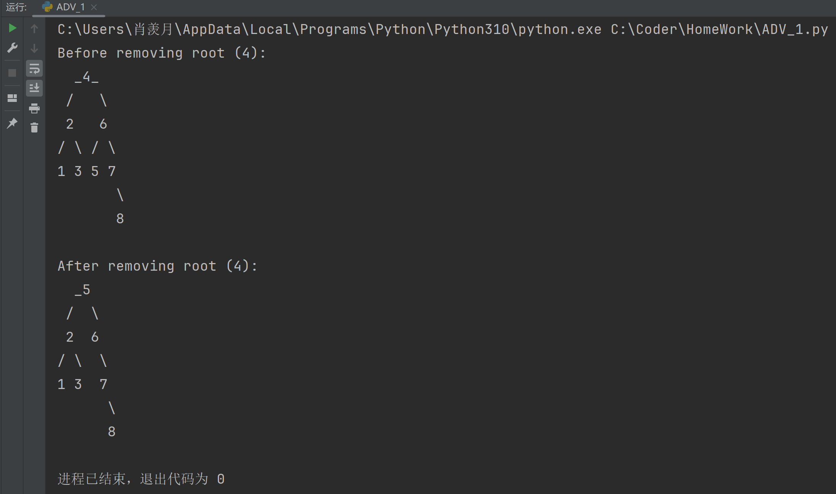Go down the stack trace arrow
Image resolution: width=836 pixels, height=494 pixels.
pos(34,48)
